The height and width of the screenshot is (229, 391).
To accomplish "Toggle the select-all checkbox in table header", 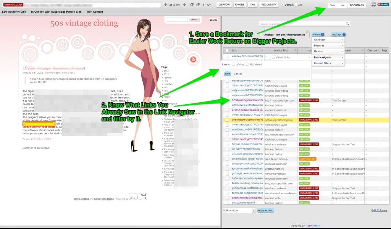I will (227, 50).
